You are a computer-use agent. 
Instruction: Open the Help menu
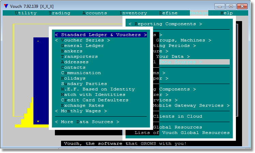coord(227,13)
